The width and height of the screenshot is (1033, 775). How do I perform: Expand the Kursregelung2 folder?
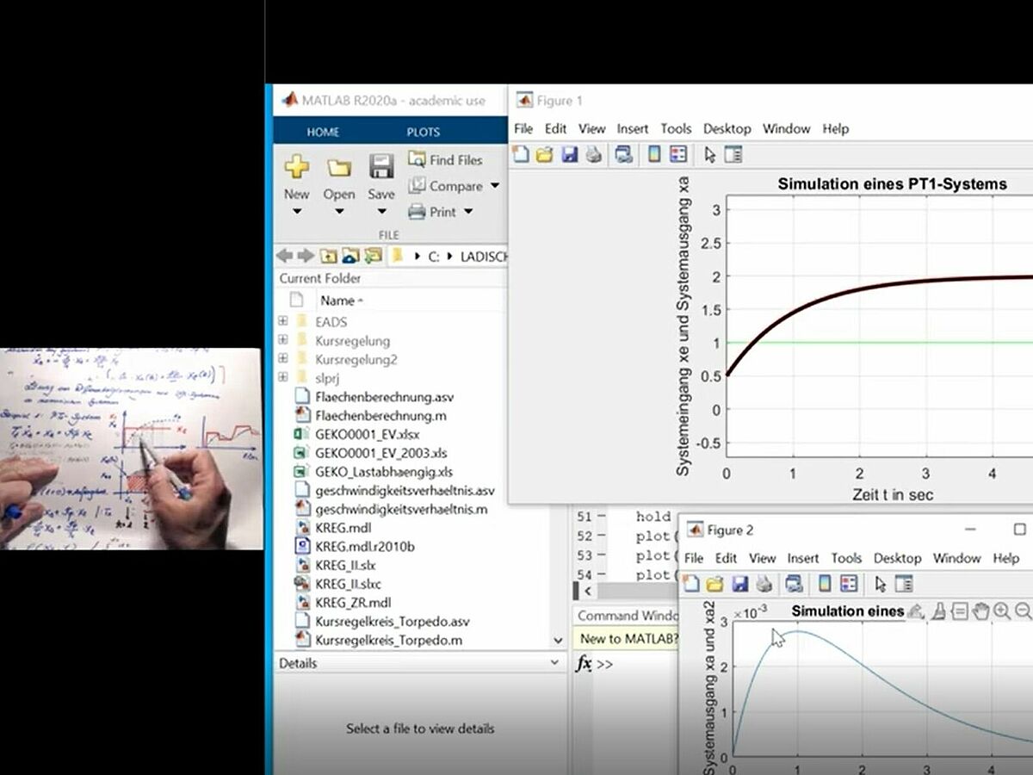point(282,359)
